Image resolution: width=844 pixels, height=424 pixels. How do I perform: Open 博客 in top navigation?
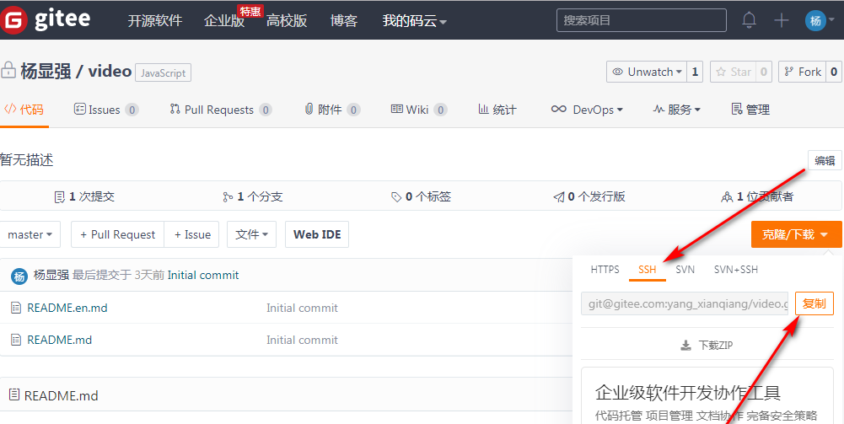coord(344,21)
